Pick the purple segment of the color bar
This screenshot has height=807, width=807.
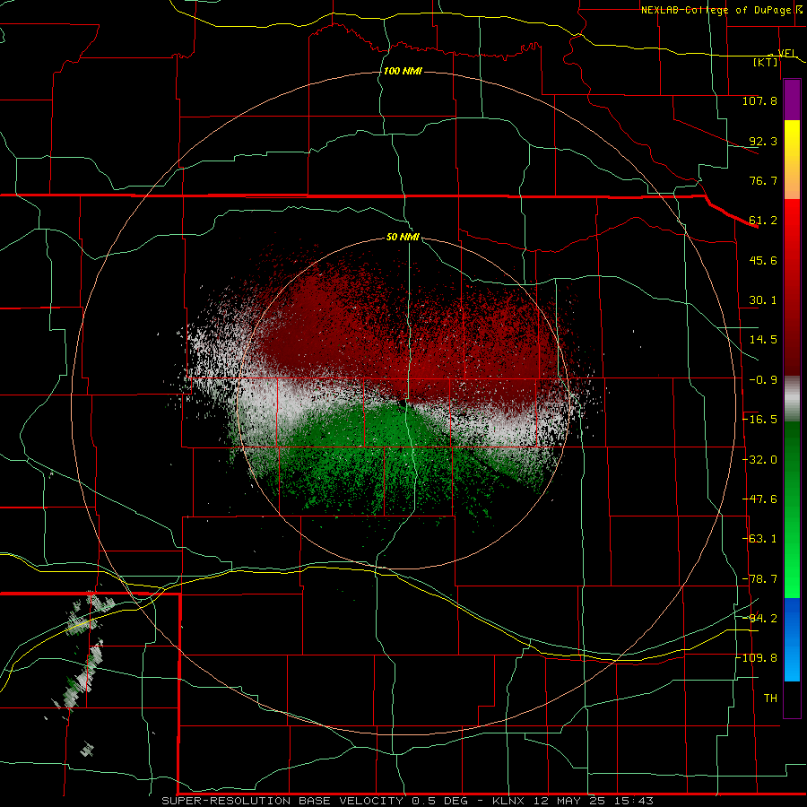pyautogui.click(x=792, y=100)
